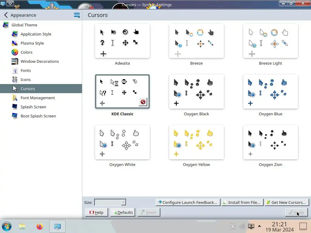Screen dimensions: 311x233
Task: Open the Start menu orb in taskbar
Action: [x=7, y=226]
